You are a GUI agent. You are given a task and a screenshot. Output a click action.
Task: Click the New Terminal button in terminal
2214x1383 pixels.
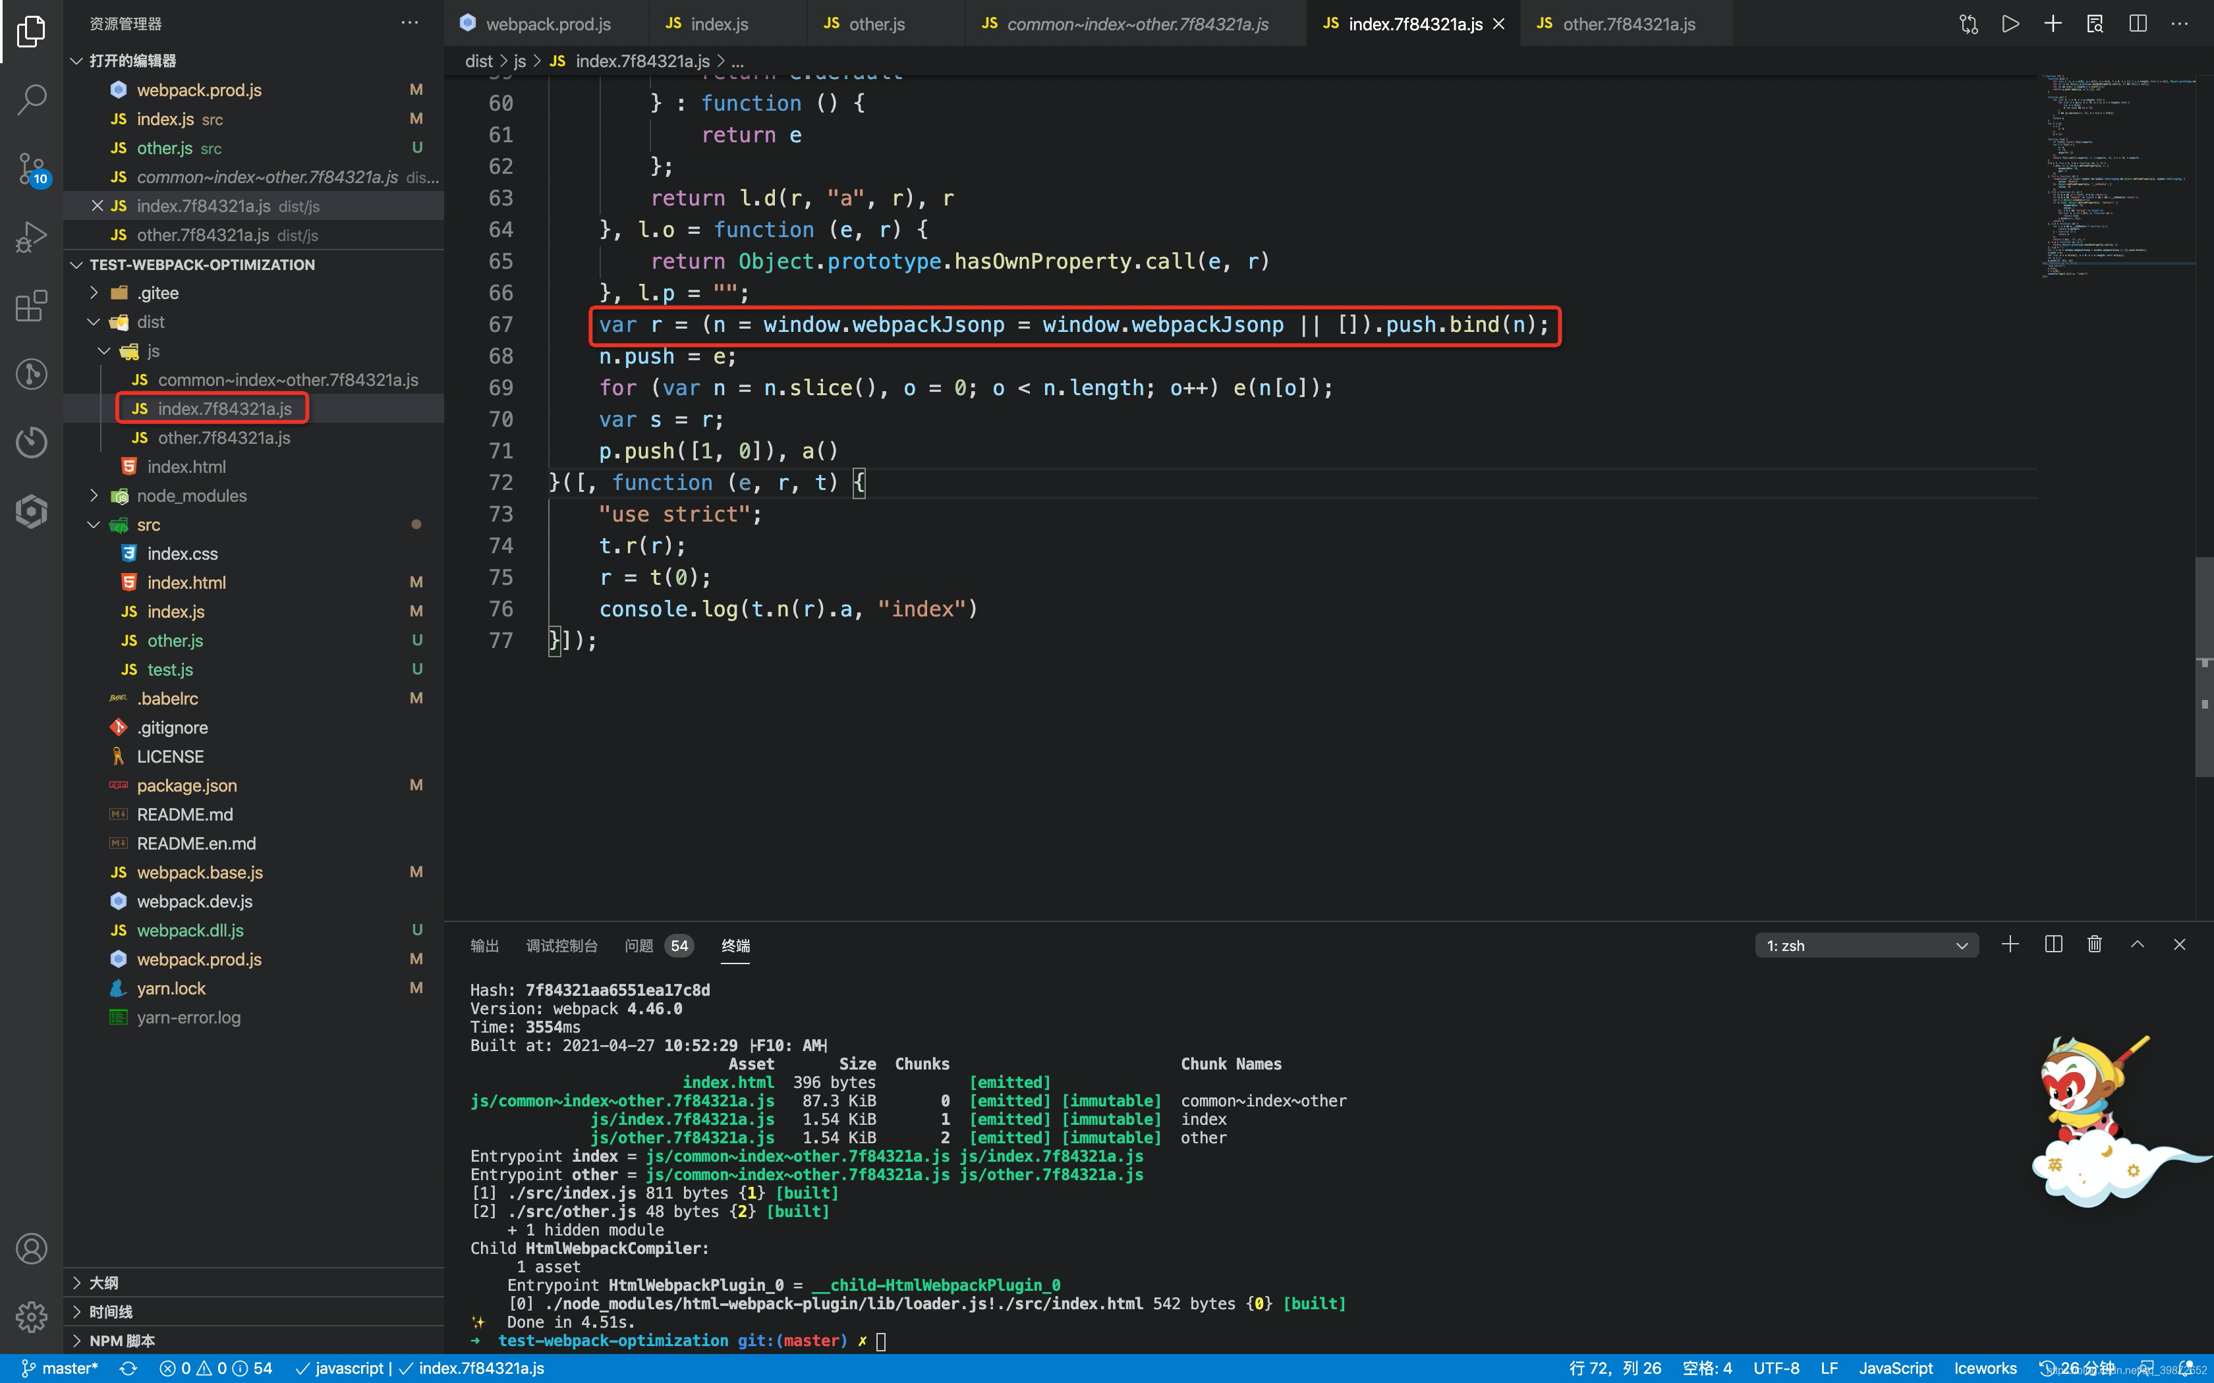[x=2010, y=945]
